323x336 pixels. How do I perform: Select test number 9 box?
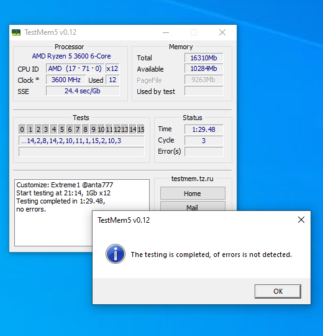93,129
